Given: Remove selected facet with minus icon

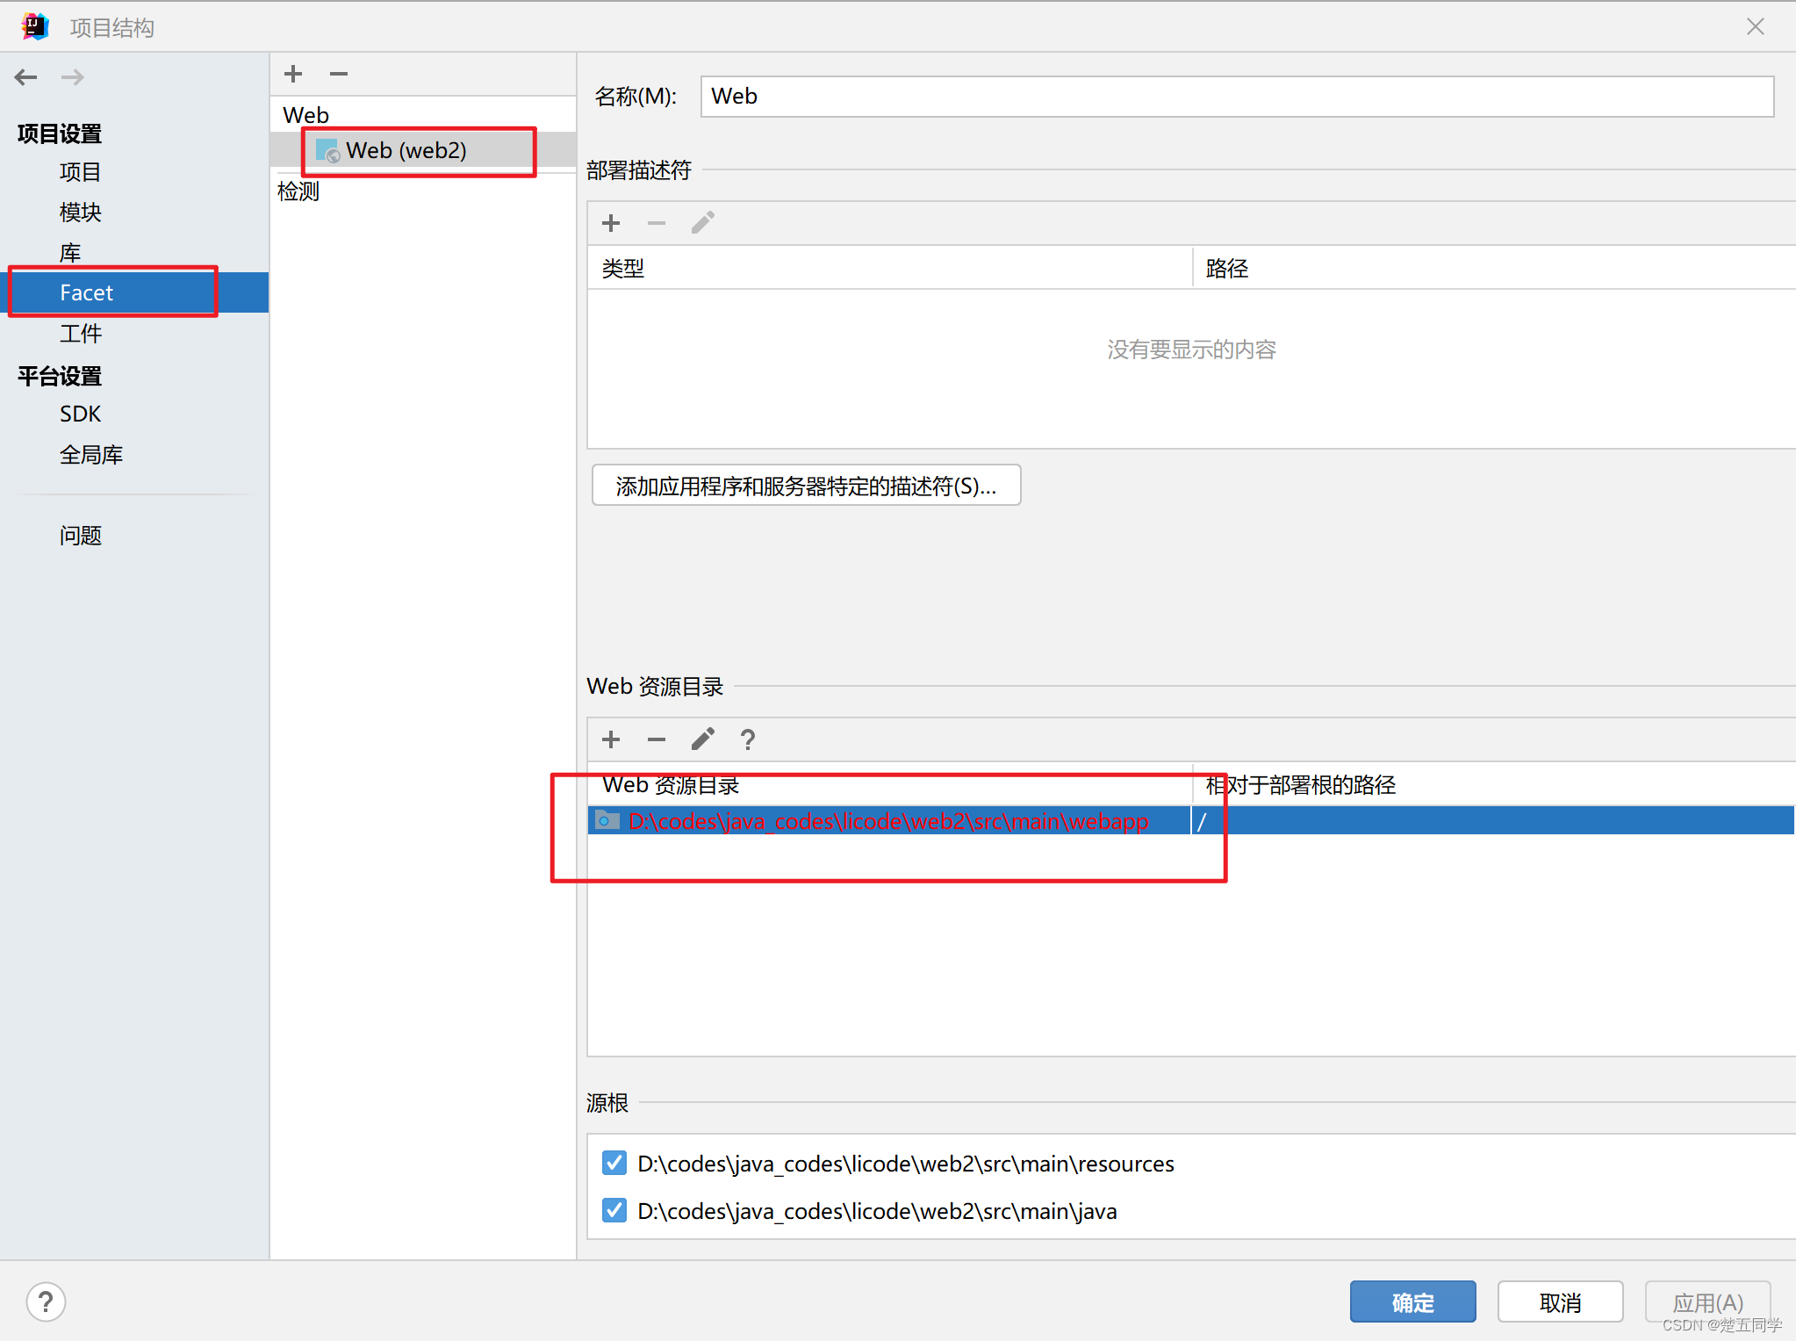Looking at the screenshot, I should coord(339,74).
